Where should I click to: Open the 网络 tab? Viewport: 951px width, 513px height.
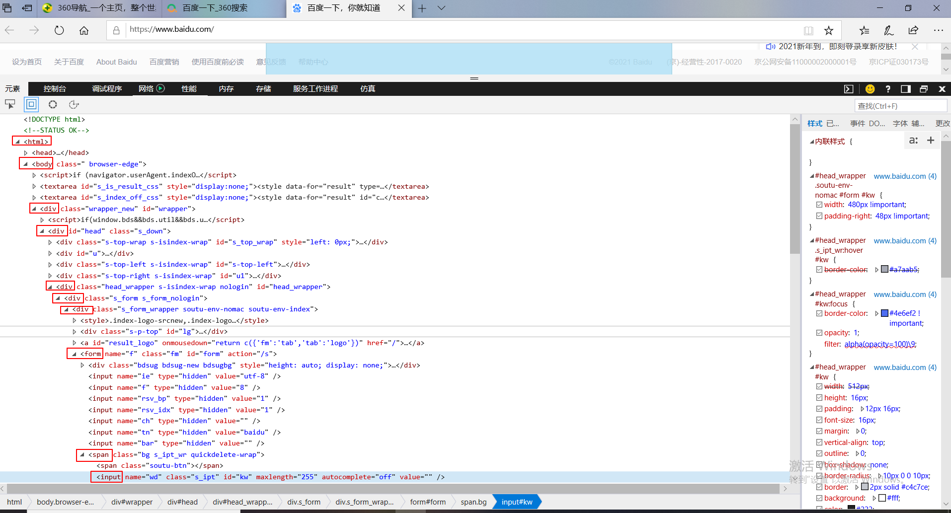[x=146, y=89]
